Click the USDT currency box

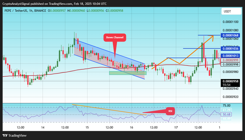click(x=231, y=11)
